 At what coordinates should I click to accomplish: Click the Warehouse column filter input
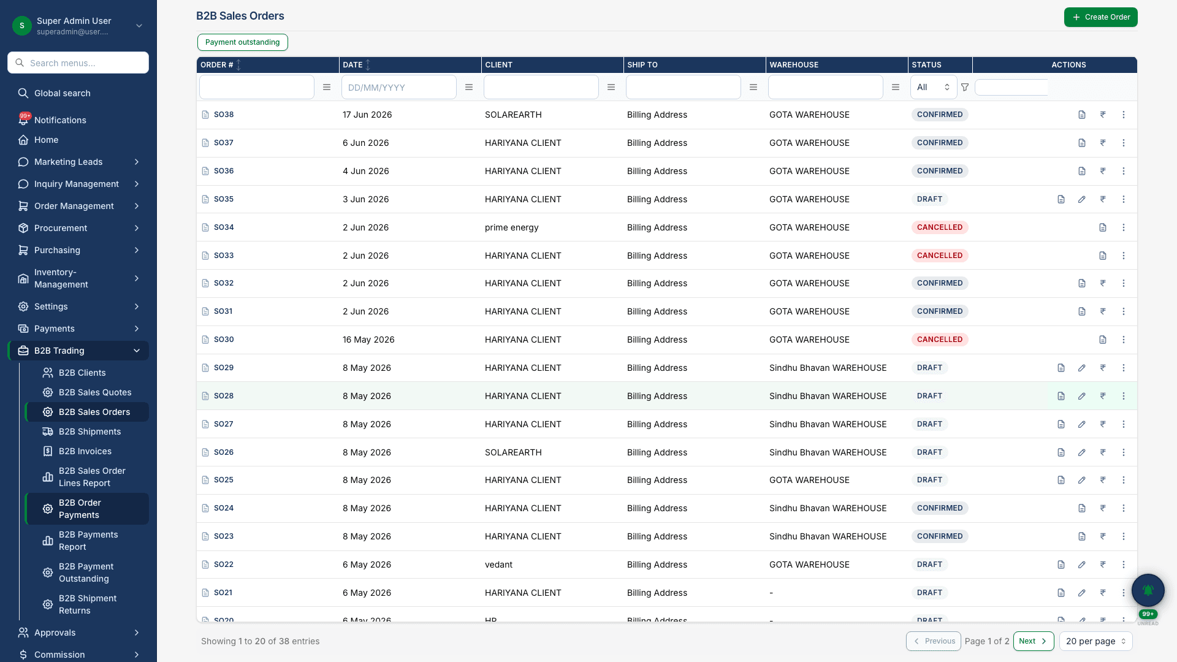pyautogui.click(x=825, y=87)
